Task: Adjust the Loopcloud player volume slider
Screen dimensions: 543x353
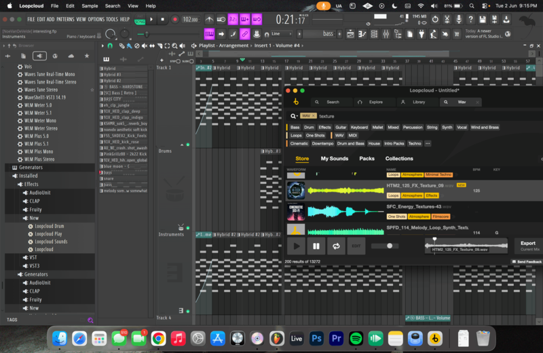Action: point(385,246)
